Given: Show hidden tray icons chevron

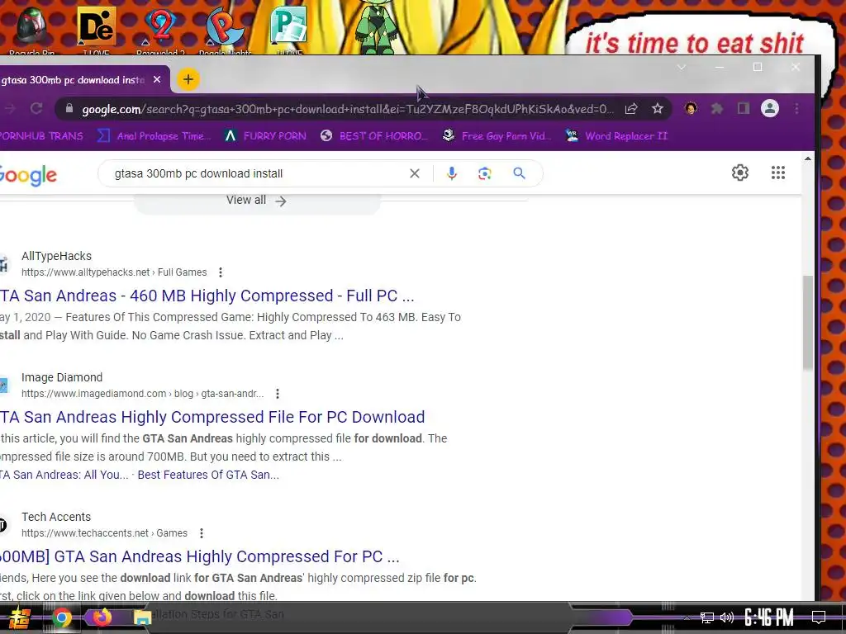Looking at the screenshot, I should pos(687,617).
